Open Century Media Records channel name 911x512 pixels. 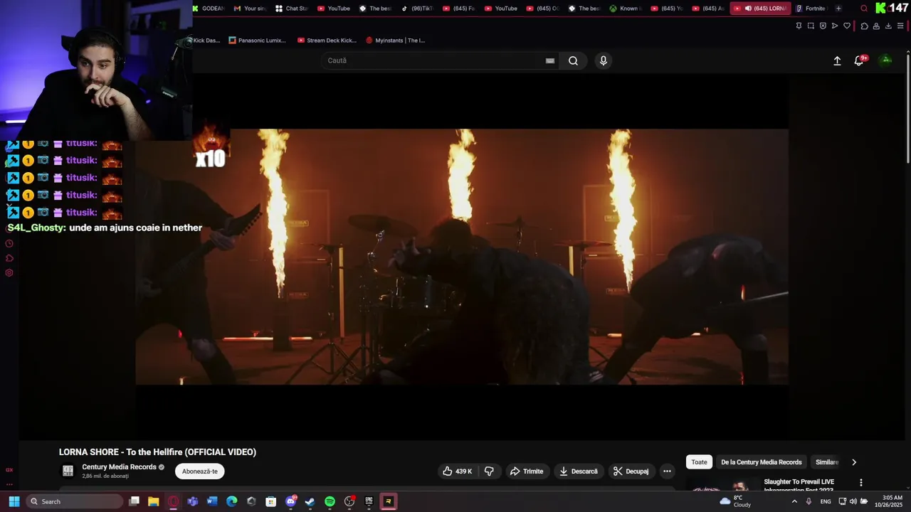click(x=119, y=467)
